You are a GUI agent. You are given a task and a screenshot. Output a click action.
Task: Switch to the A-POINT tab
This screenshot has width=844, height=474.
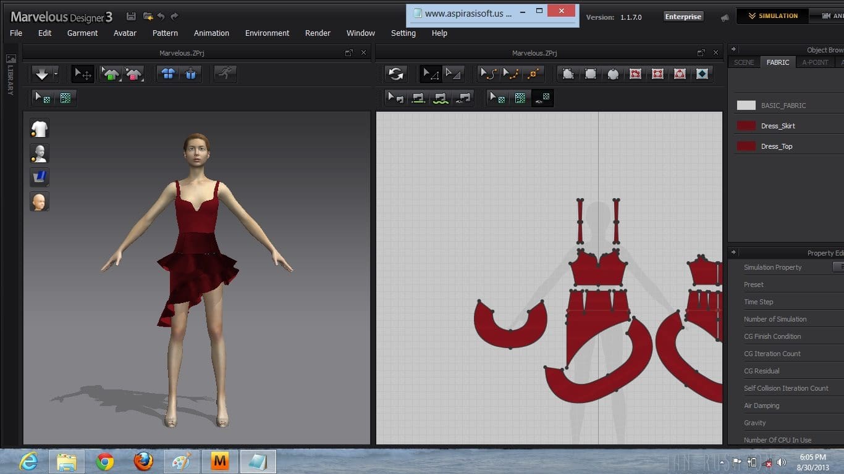pyautogui.click(x=815, y=62)
